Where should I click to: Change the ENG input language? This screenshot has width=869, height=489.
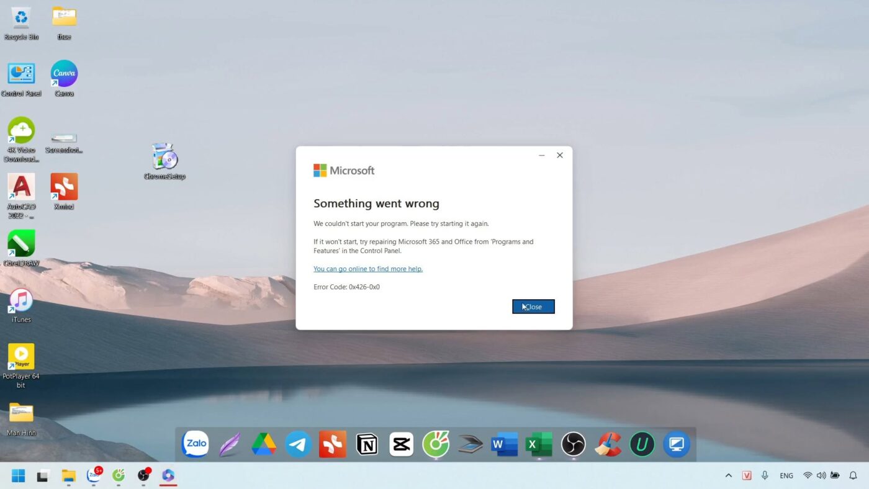click(x=786, y=476)
